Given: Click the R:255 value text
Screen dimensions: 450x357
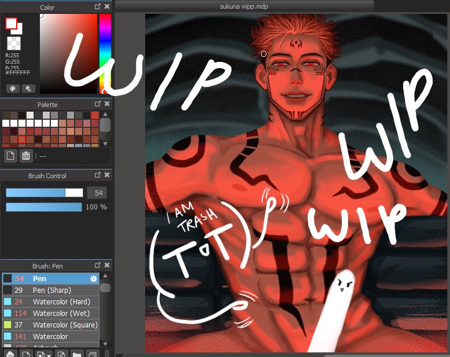Looking at the screenshot, I should 12,56.
